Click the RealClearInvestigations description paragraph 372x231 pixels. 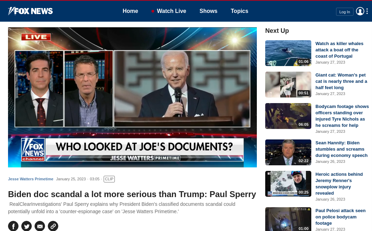pos(122,208)
